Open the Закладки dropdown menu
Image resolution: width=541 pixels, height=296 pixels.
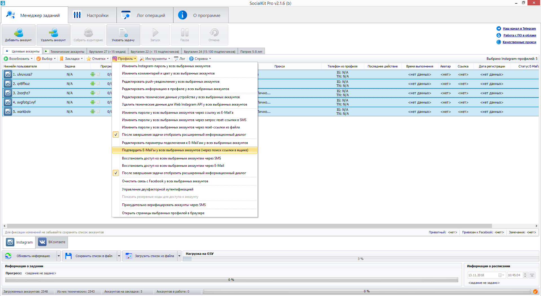[71, 59]
